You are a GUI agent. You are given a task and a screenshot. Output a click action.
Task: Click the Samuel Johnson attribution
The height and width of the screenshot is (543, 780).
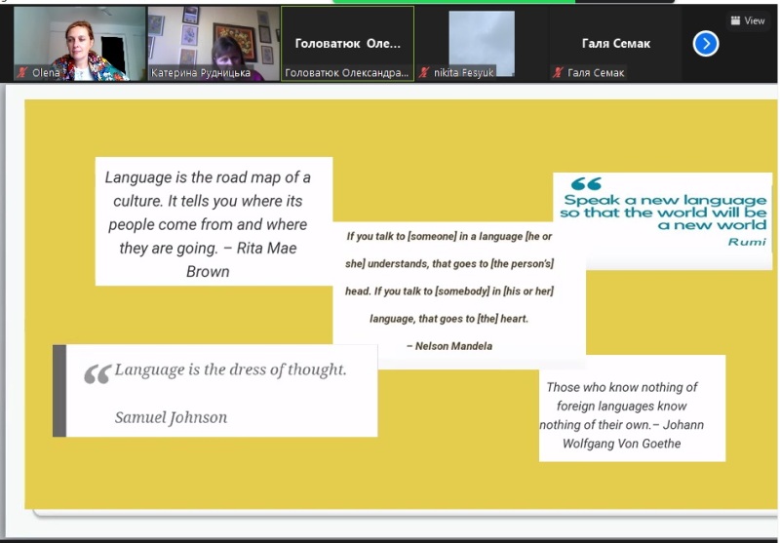(171, 417)
